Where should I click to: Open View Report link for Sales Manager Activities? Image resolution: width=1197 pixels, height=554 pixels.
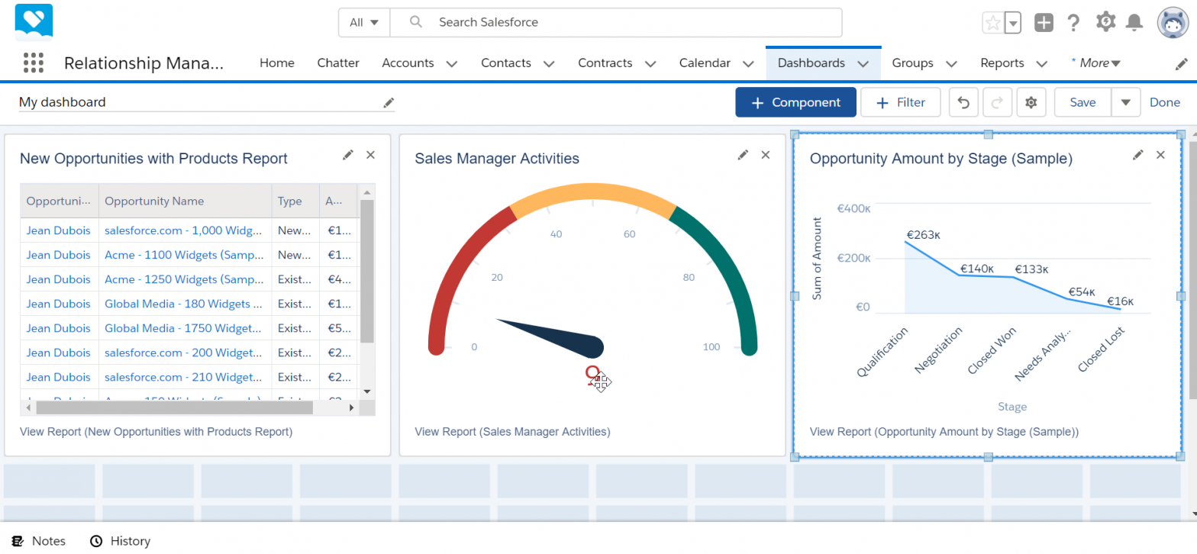[x=512, y=432]
